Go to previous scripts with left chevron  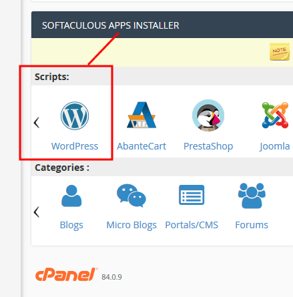click(37, 123)
